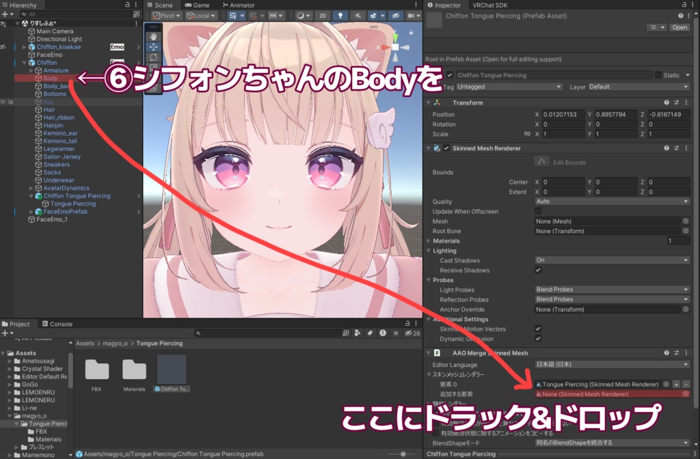Open Pivot handle position dropdown
The image size is (700, 459).
click(x=166, y=16)
